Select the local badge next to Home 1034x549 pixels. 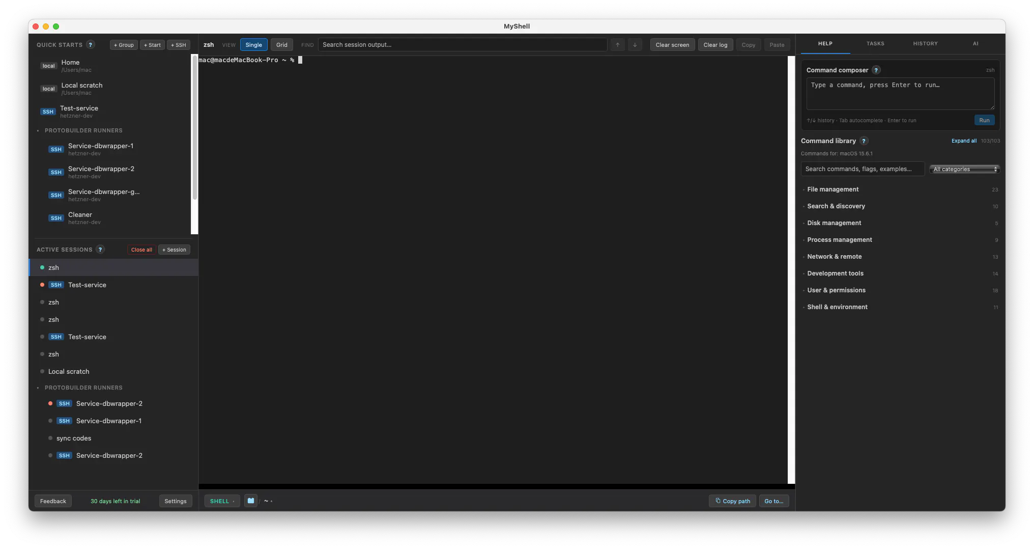(x=49, y=66)
